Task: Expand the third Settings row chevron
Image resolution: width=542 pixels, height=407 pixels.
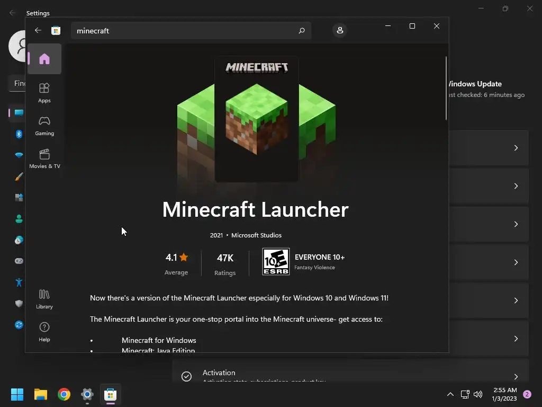Action: (x=516, y=224)
